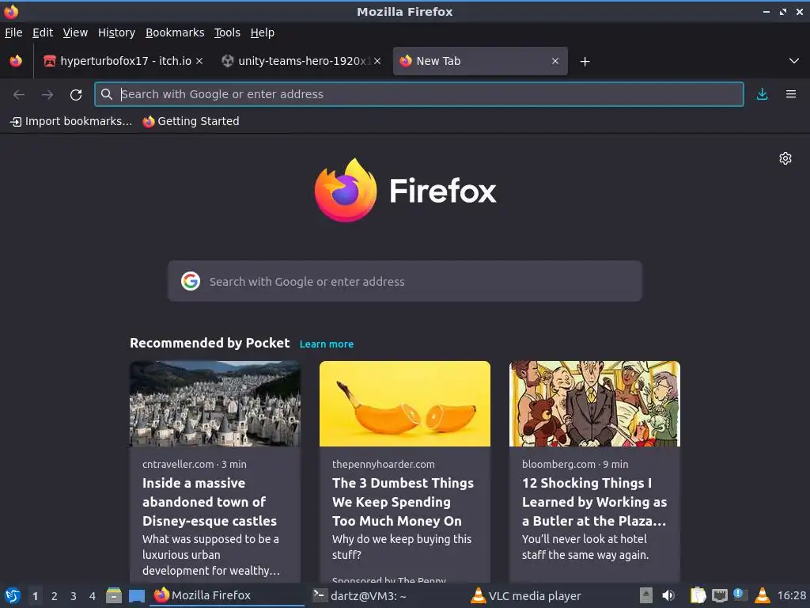This screenshot has width=810, height=608.
Task: Open new tab page settings gear
Action: [x=785, y=158]
